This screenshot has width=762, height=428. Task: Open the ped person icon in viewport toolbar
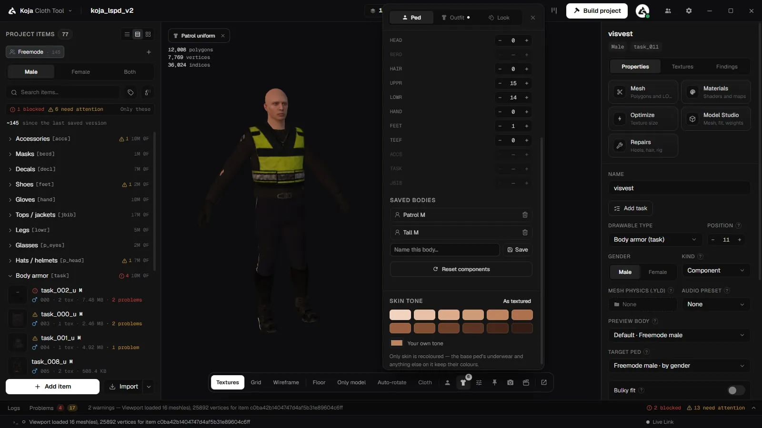pos(447,382)
